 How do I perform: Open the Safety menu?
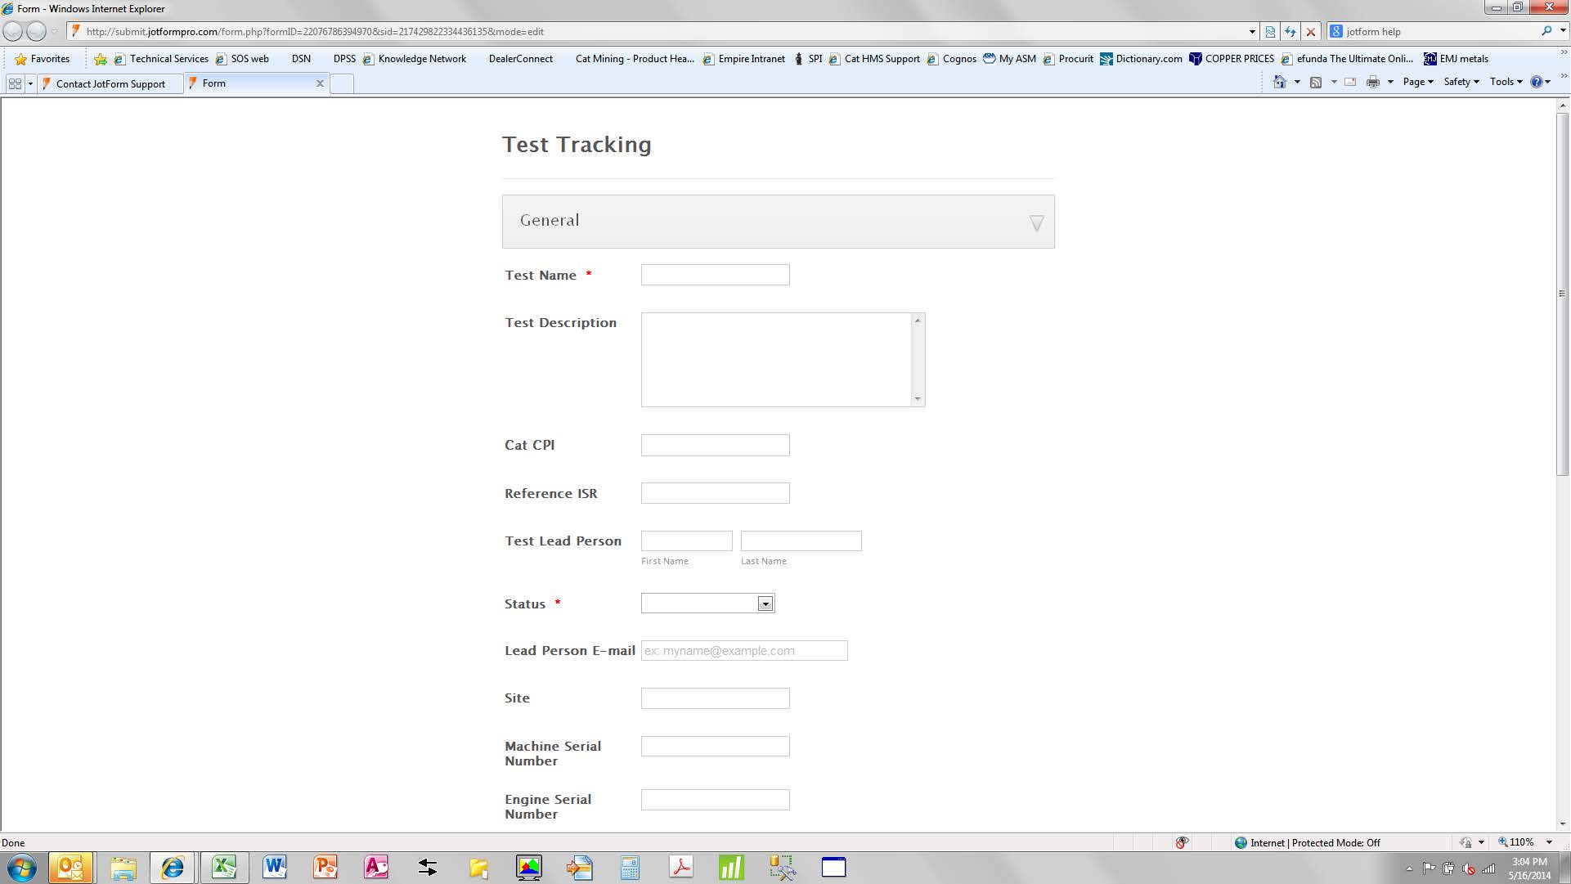pos(1461,82)
